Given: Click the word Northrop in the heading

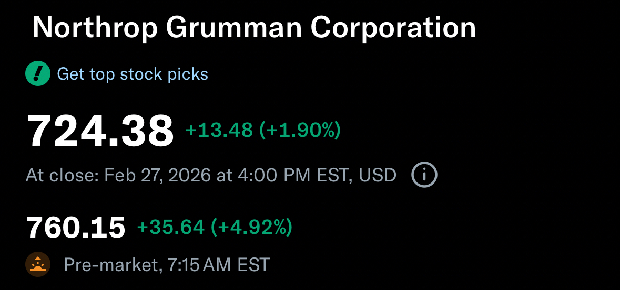Looking at the screenshot, I should point(95,27).
